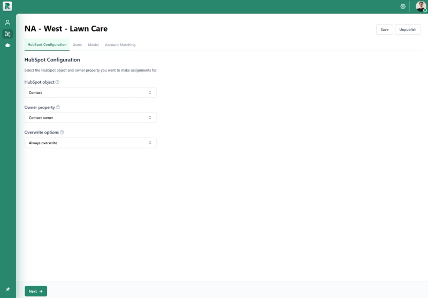Toggle the sidebar pin icon

tap(7, 289)
